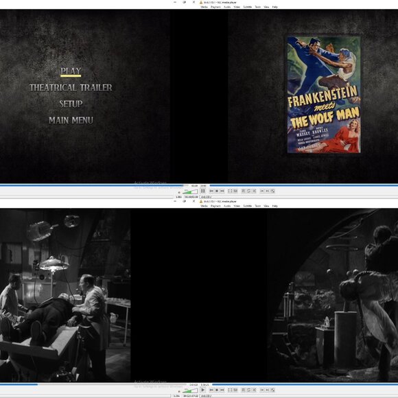Toggle fullscreen in the lab scene VLC window
This screenshot has width=398, height=398.
[230, 390]
